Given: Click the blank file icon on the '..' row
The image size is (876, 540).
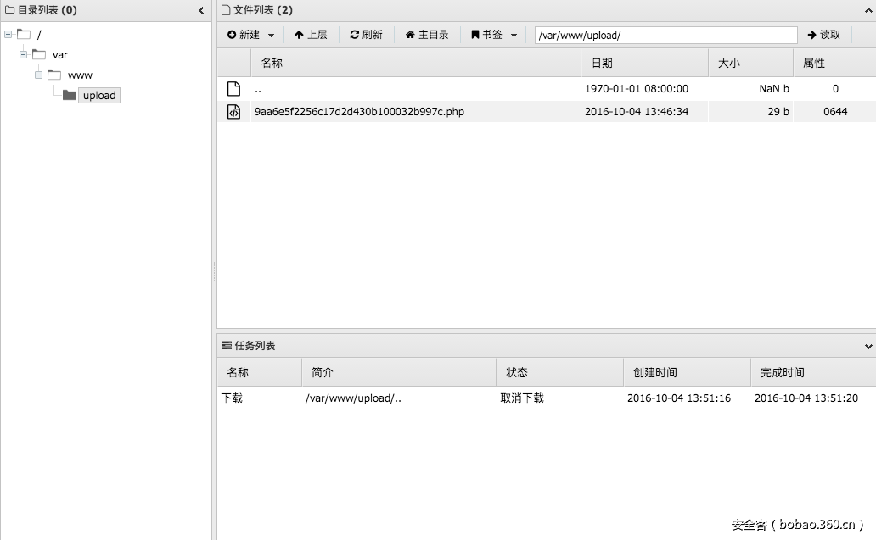Looking at the screenshot, I should (233, 88).
